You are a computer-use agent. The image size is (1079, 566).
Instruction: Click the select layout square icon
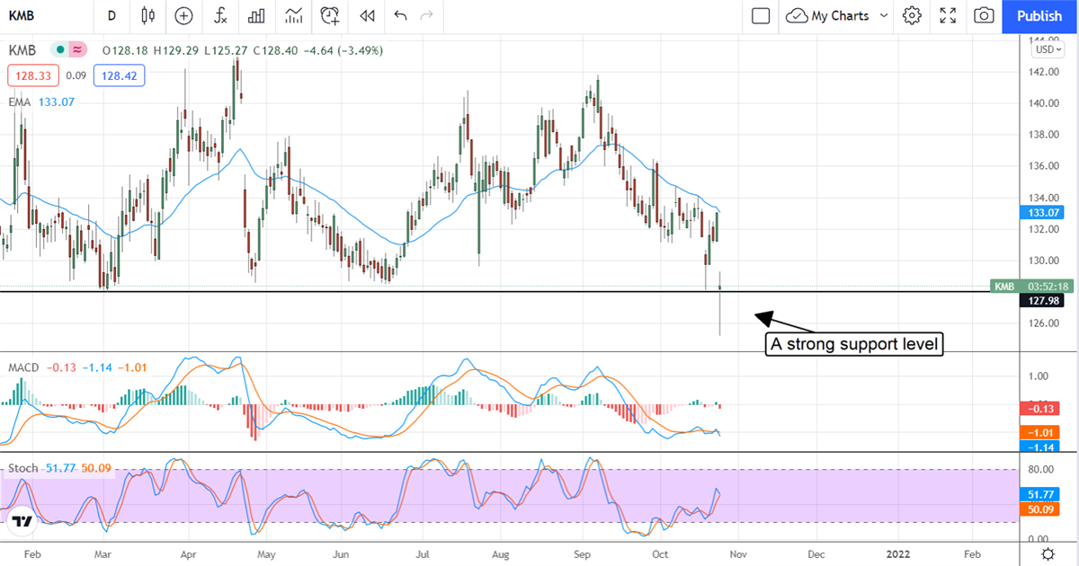pos(761,15)
